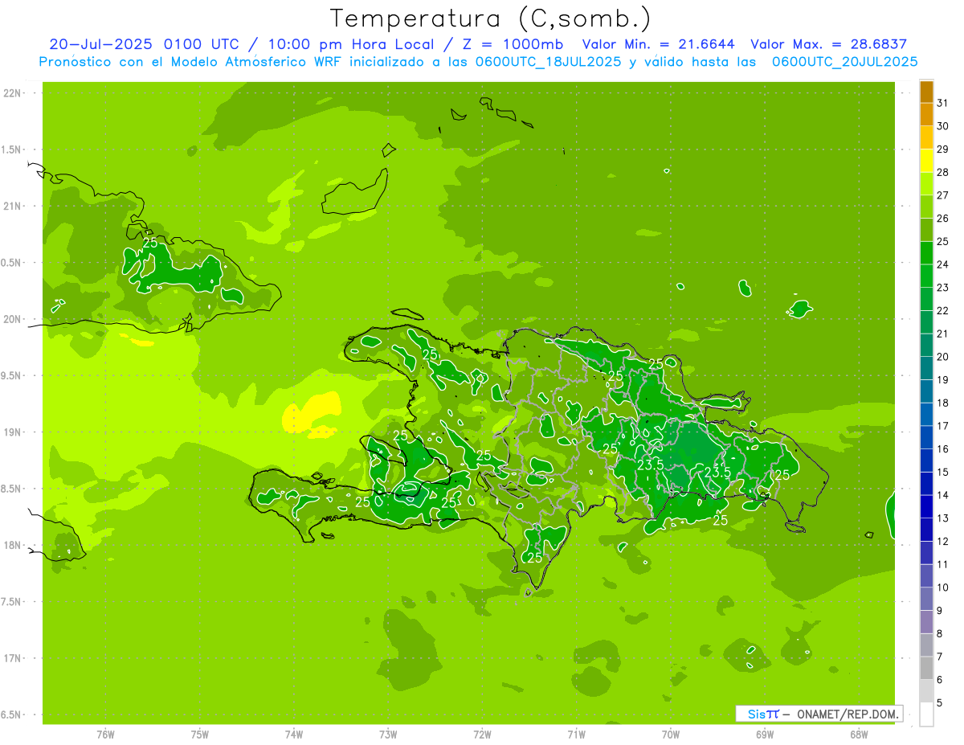This screenshot has width=964, height=745.
Task: Click the legend value '9'
Action: (x=939, y=611)
